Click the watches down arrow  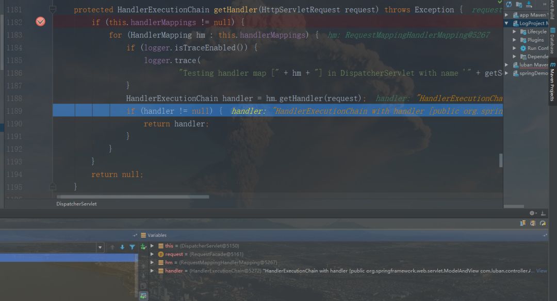click(143, 275)
